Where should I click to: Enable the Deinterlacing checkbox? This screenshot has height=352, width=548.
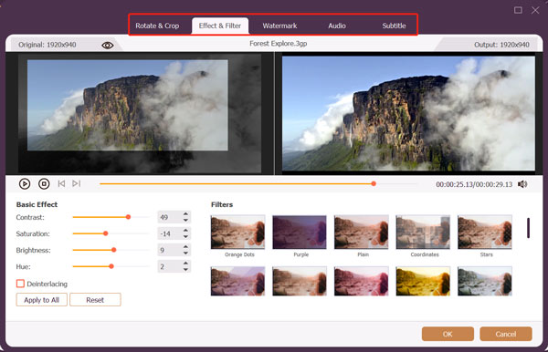(x=20, y=284)
